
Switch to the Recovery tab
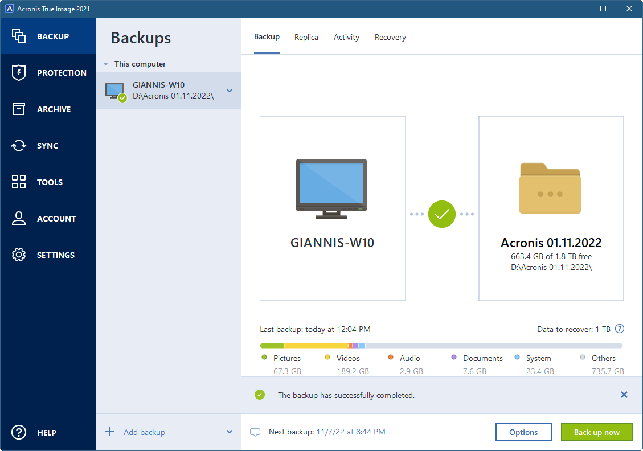click(390, 38)
